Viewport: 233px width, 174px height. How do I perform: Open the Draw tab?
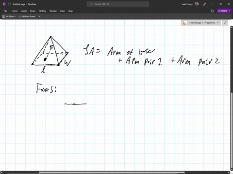coord(33,11)
